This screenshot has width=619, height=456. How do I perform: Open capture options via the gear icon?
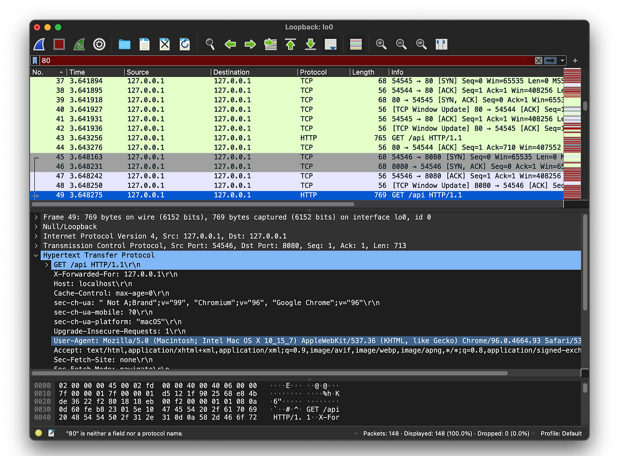(x=99, y=44)
